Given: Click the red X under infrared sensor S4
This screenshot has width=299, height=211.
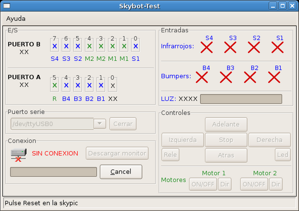Looking at the screenshot, I should (x=207, y=47).
